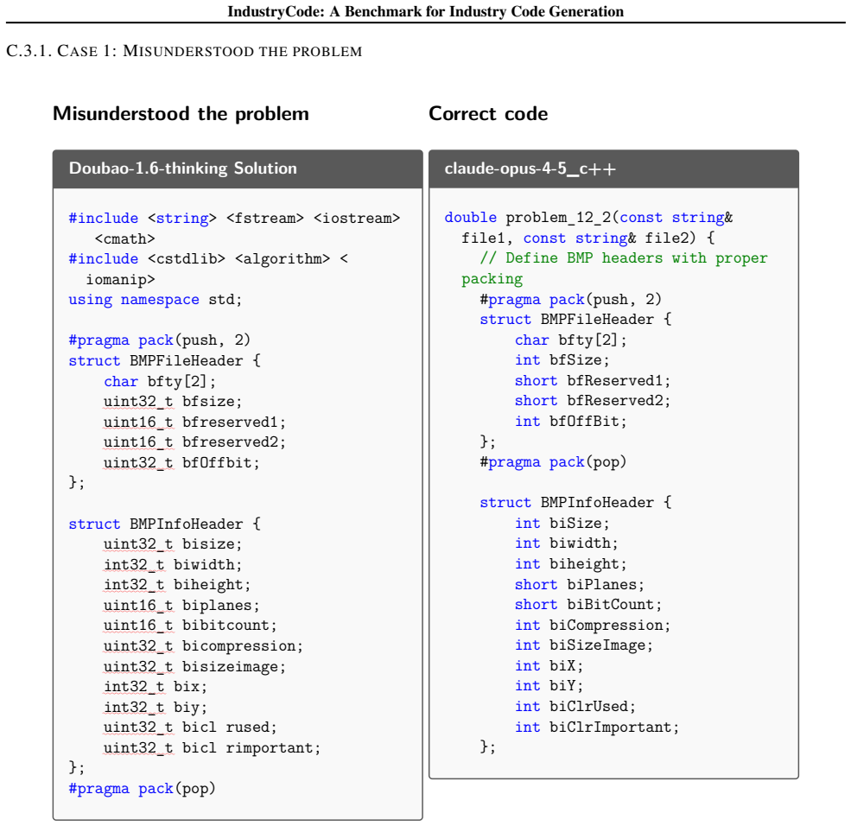Click 'struct BMPFileHeader {' in left panel
This screenshot has height=826, width=851.
point(164,361)
